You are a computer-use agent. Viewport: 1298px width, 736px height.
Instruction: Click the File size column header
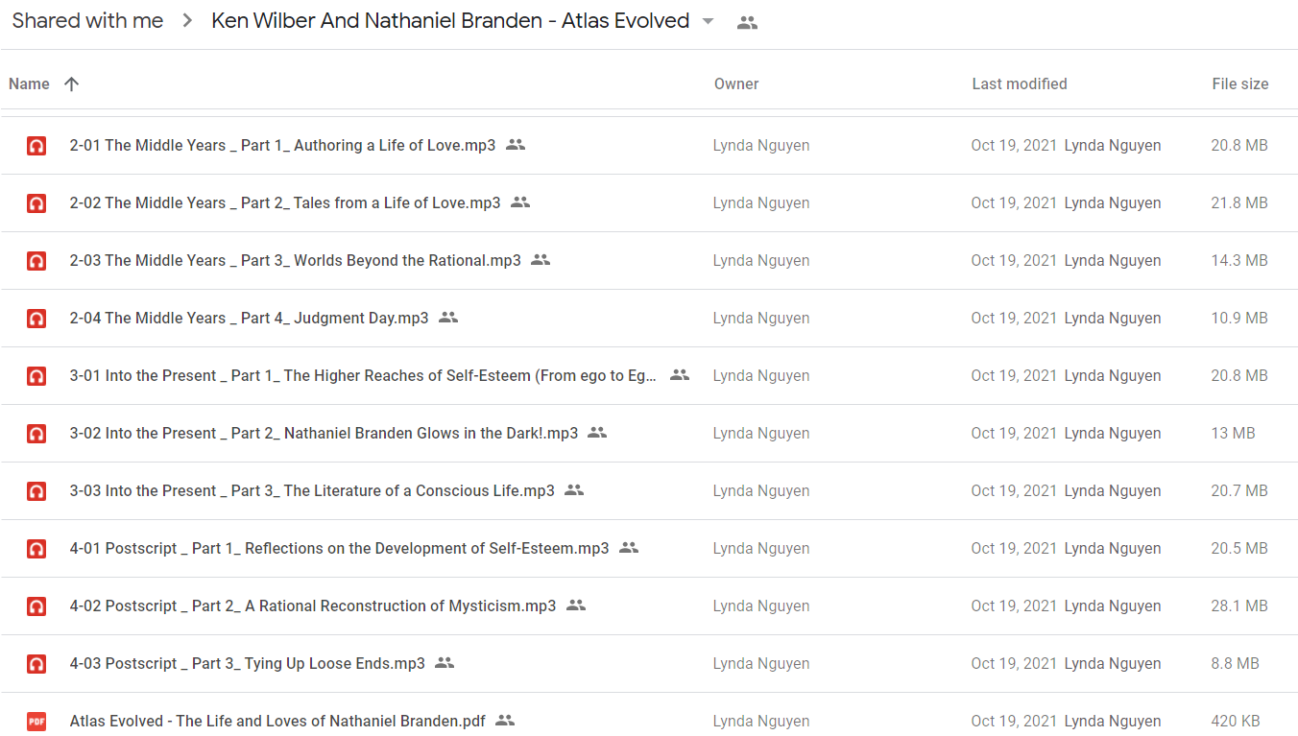(1240, 84)
